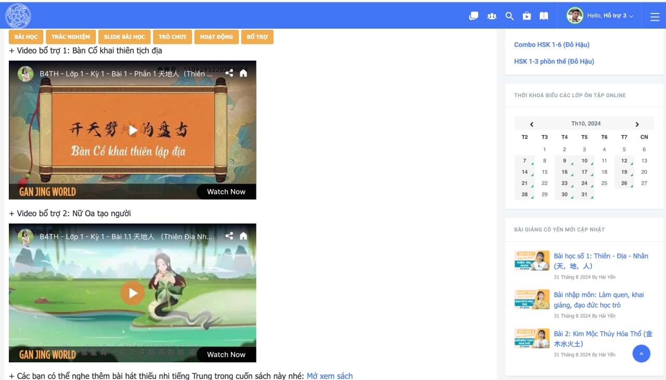Open the SLIDE BÀI HỌC tab
Viewport: 666px width, 380px height.
click(x=124, y=37)
